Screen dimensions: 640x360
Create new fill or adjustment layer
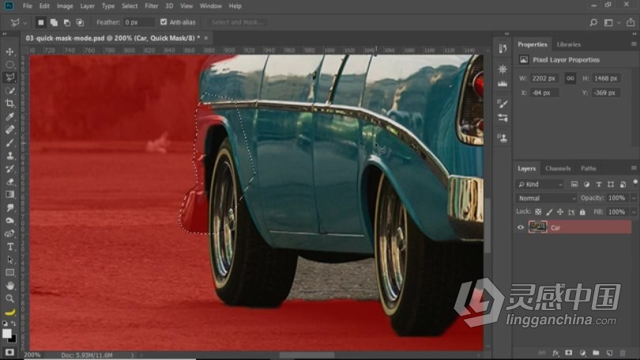pyautogui.click(x=582, y=353)
